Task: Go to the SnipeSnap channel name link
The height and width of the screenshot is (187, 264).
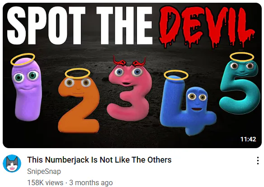Action: (44, 171)
